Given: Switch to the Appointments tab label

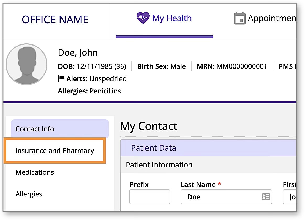Looking at the screenshot, I should [272, 18].
